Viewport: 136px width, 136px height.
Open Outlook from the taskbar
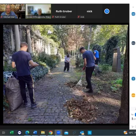point(82,133)
